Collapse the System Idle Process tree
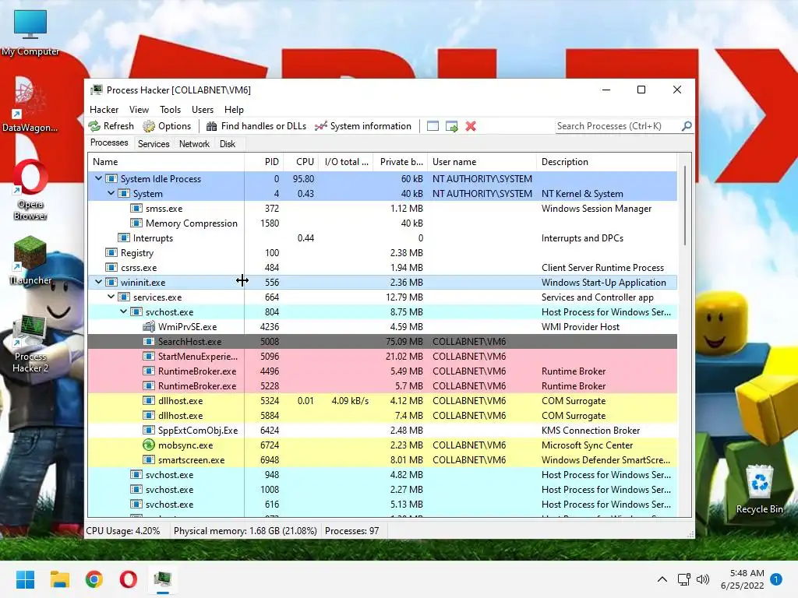This screenshot has height=598, width=798. pos(98,178)
